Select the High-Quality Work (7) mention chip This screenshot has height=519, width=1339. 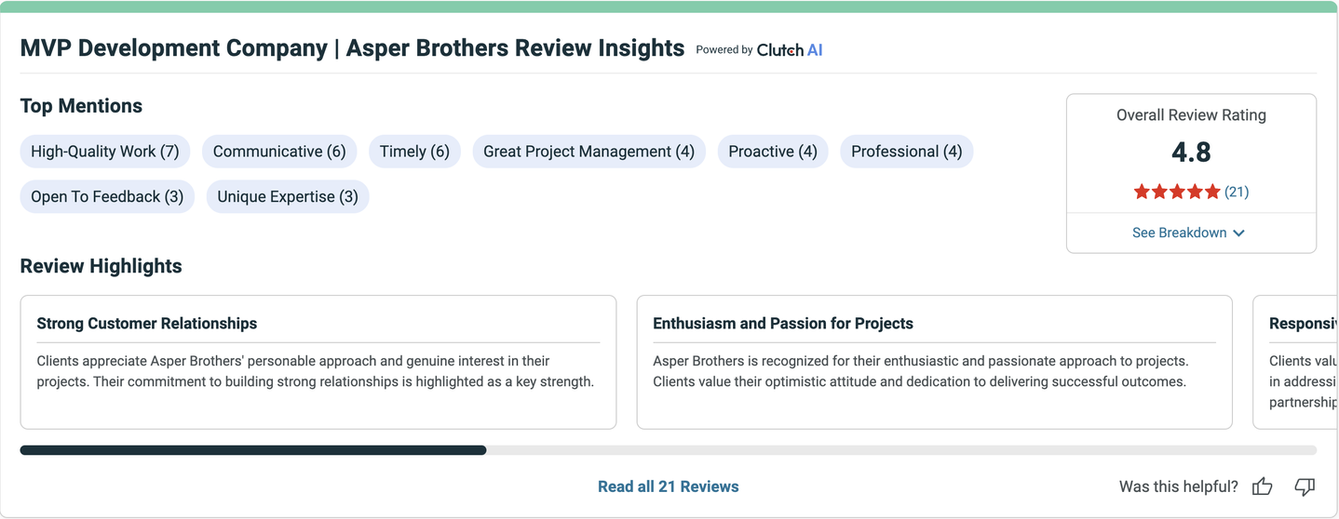[x=105, y=152]
